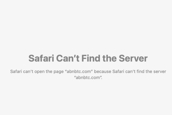This screenshot has height=115, width=172.
Task: Click the word "server" ending the first description line
Action: pyautogui.click(x=160, y=72)
